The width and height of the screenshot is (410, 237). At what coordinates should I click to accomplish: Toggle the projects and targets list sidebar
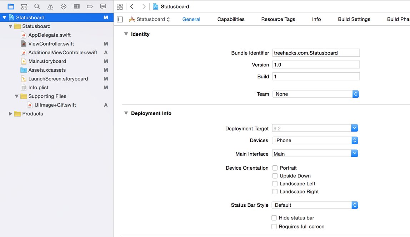(120, 19)
